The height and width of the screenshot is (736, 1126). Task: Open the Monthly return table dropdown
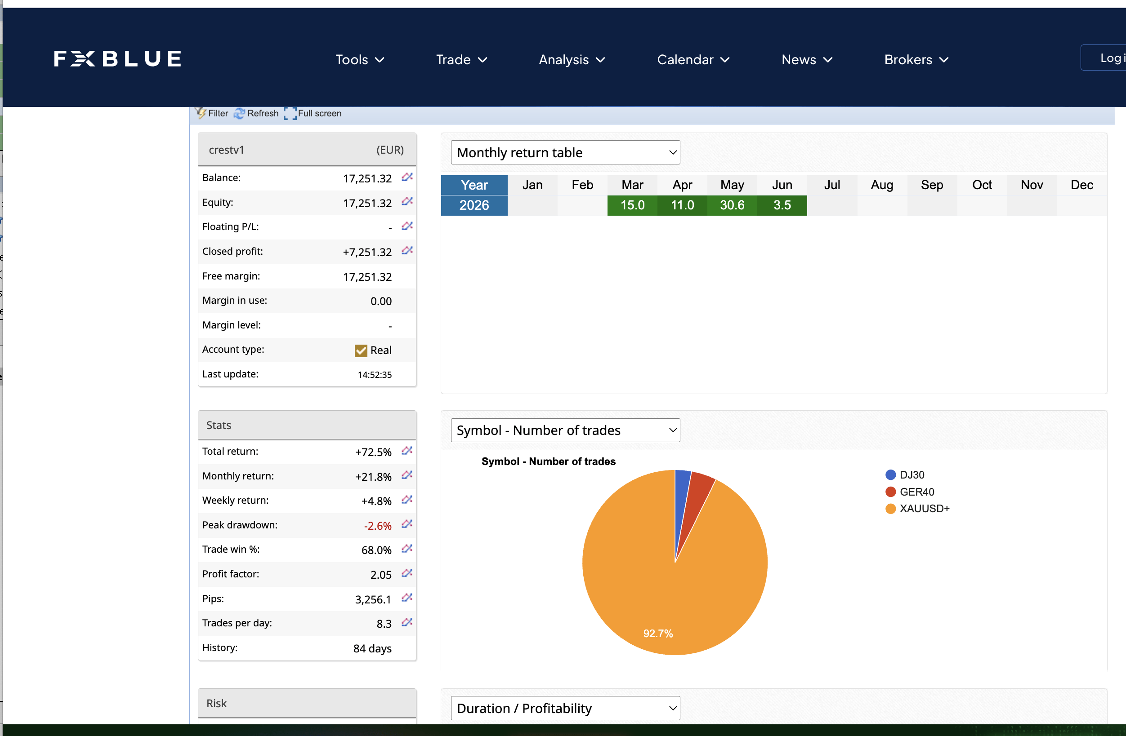click(x=565, y=152)
